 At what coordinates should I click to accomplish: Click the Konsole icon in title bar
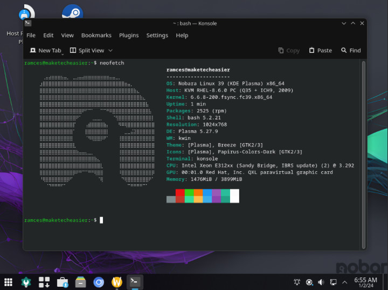click(x=28, y=23)
